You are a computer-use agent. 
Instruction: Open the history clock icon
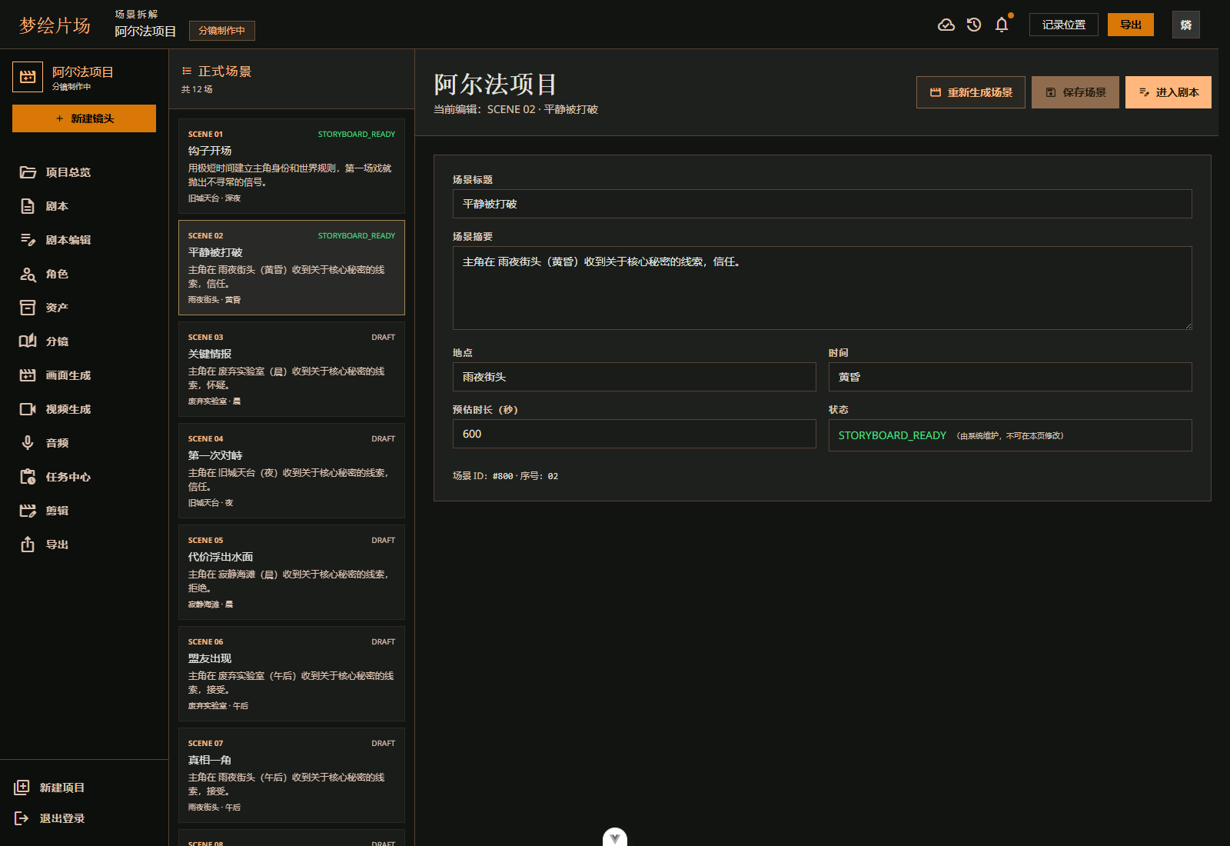pos(974,25)
